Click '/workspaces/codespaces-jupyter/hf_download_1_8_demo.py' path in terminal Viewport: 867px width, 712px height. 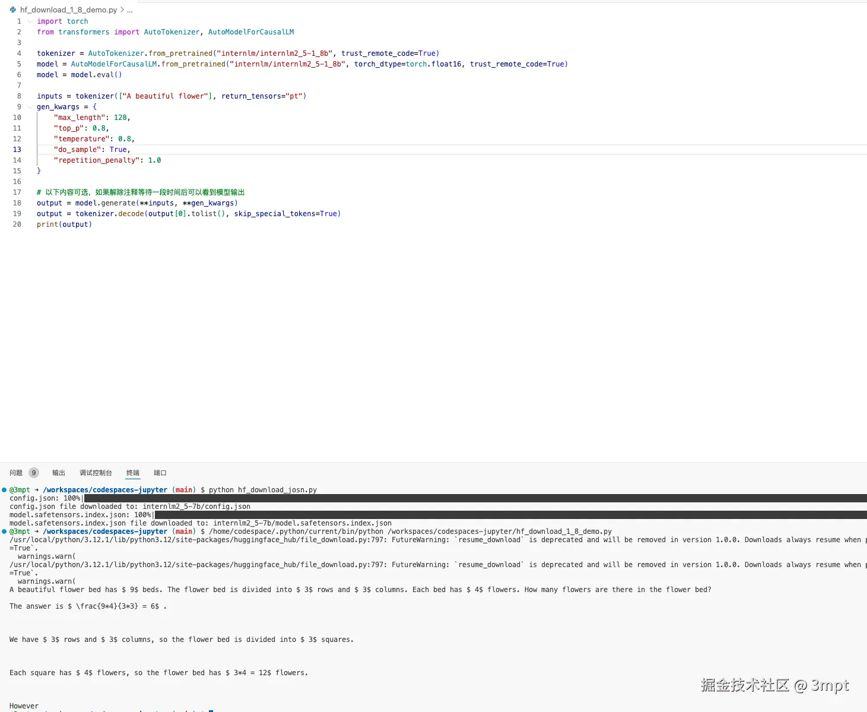tap(500, 531)
